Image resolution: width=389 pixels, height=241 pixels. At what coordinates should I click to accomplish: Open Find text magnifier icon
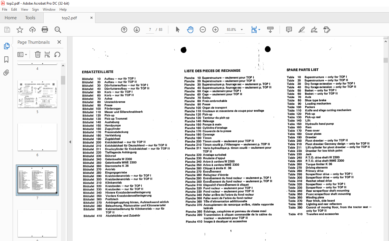58,30
